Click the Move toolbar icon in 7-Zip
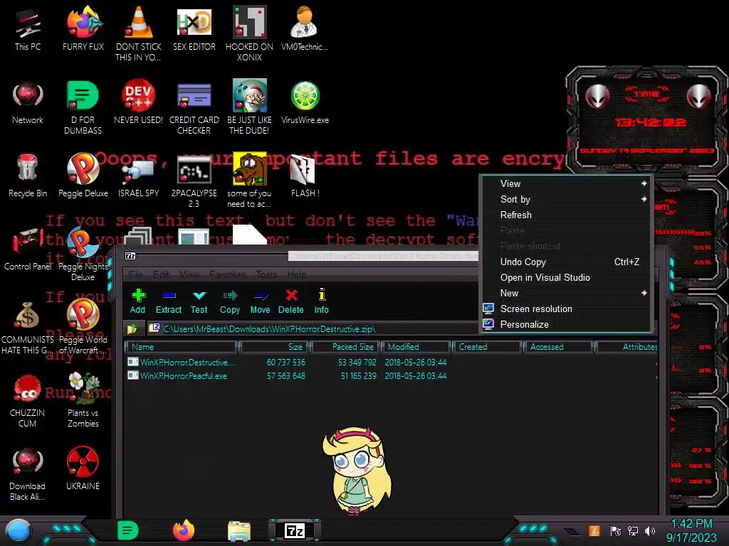The image size is (729, 546). (260, 301)
